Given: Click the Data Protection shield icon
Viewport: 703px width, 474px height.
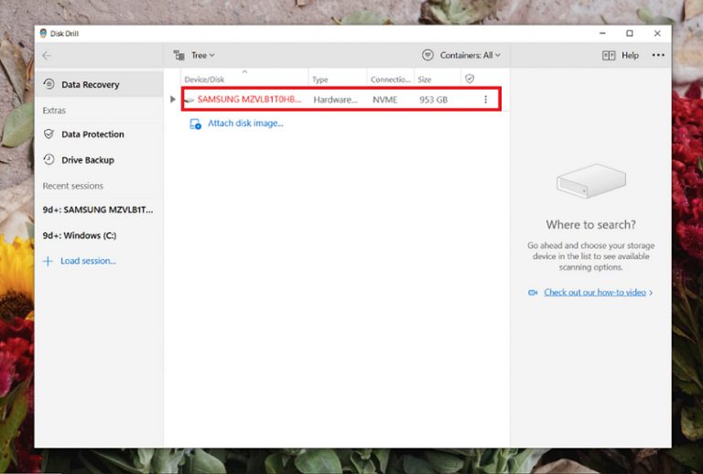Looking at the screenshot, I should point(49,135).
